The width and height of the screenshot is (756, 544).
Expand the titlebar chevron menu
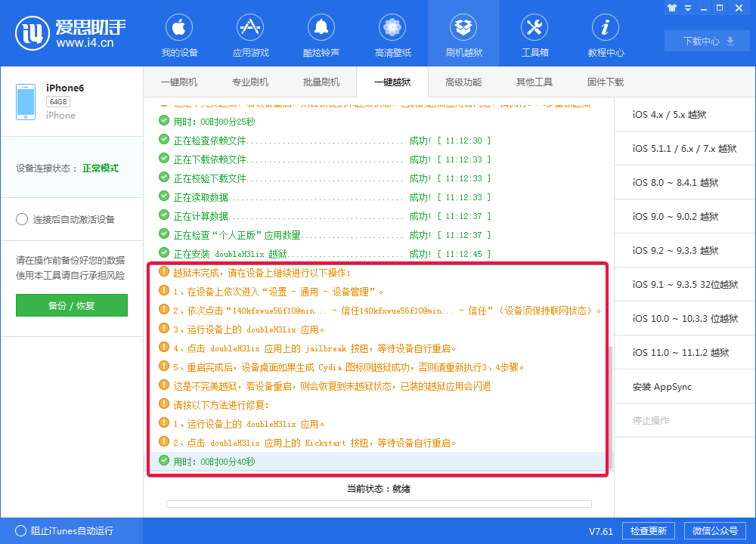(687, 8)
